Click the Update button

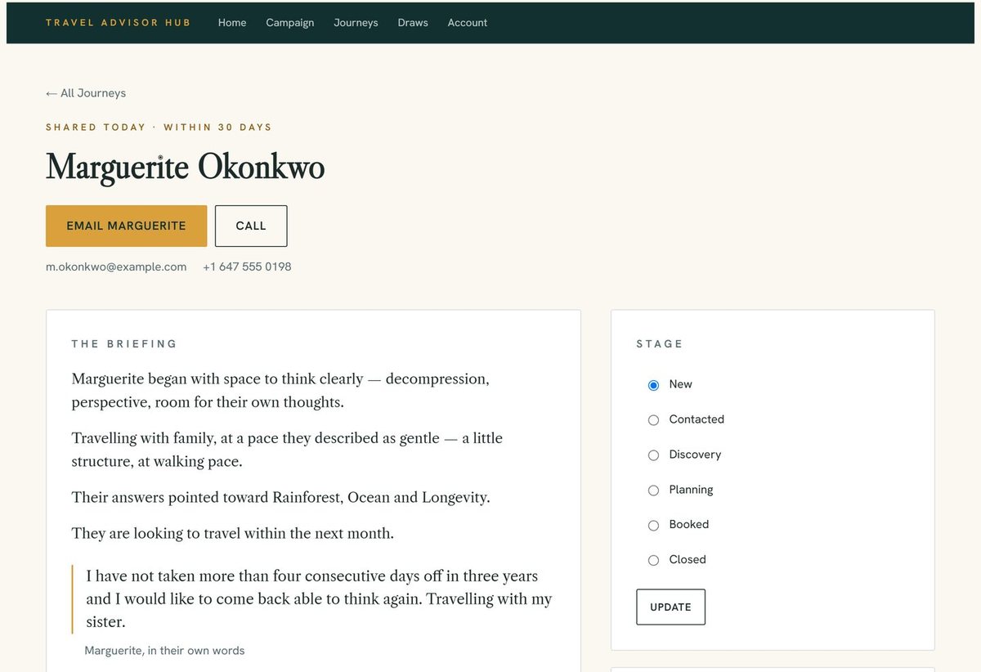coord(670,607)
